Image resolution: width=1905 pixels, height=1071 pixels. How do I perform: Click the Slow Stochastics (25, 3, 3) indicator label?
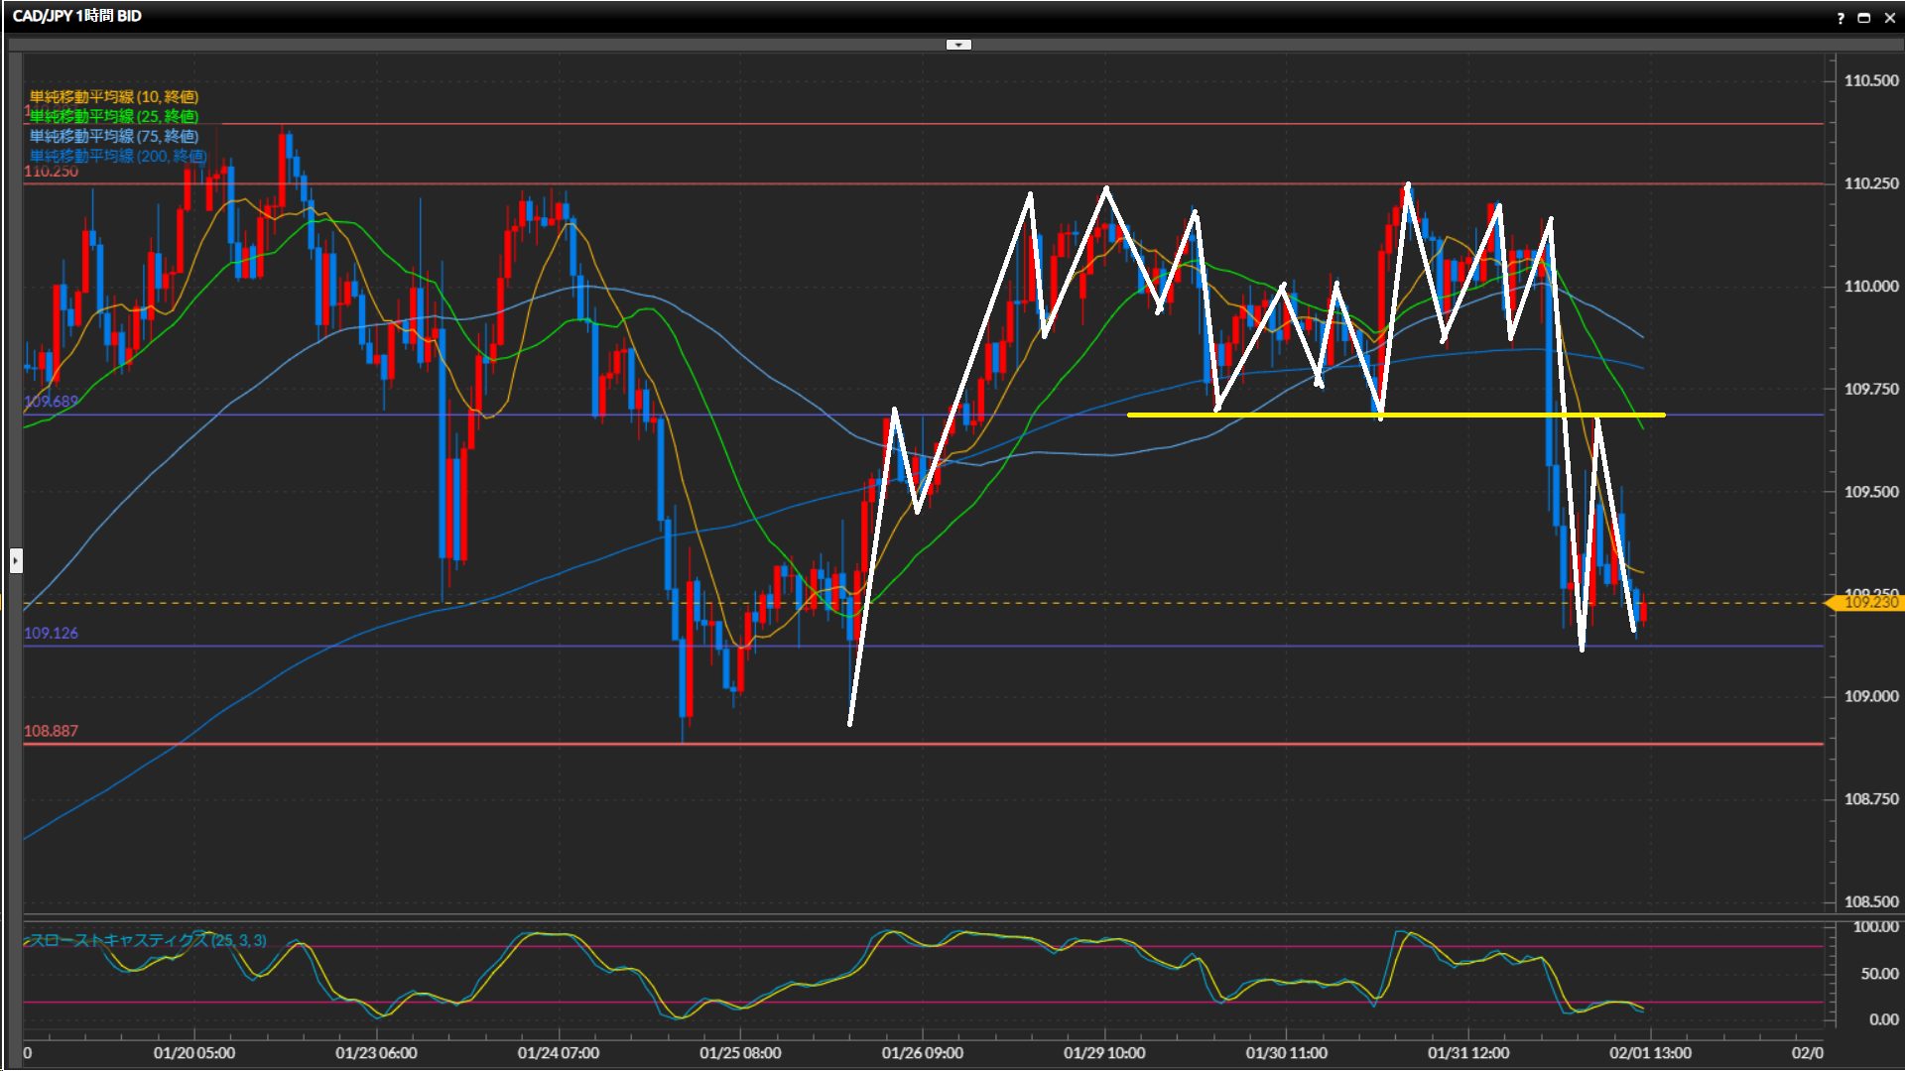[x=149, y=940]
